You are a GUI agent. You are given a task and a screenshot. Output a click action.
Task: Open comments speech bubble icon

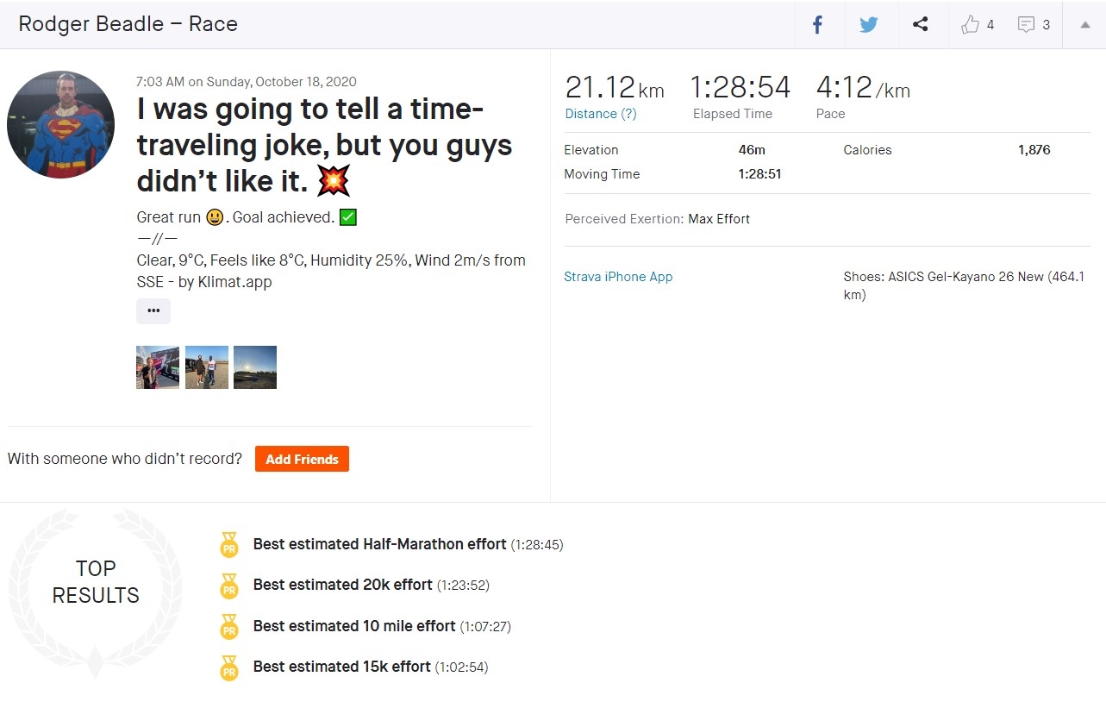tap(1026, 25)
